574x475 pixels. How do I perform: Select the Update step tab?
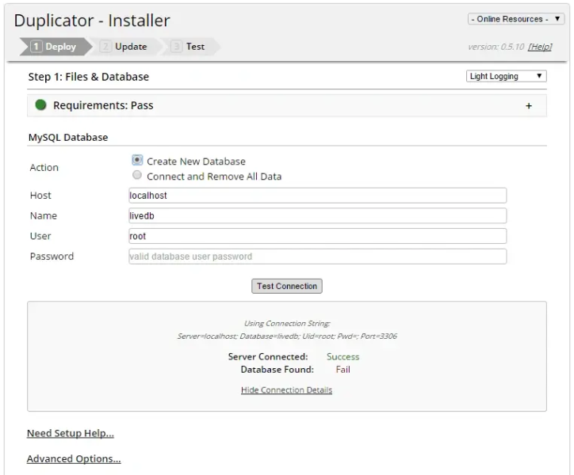[x=124, y=47]
